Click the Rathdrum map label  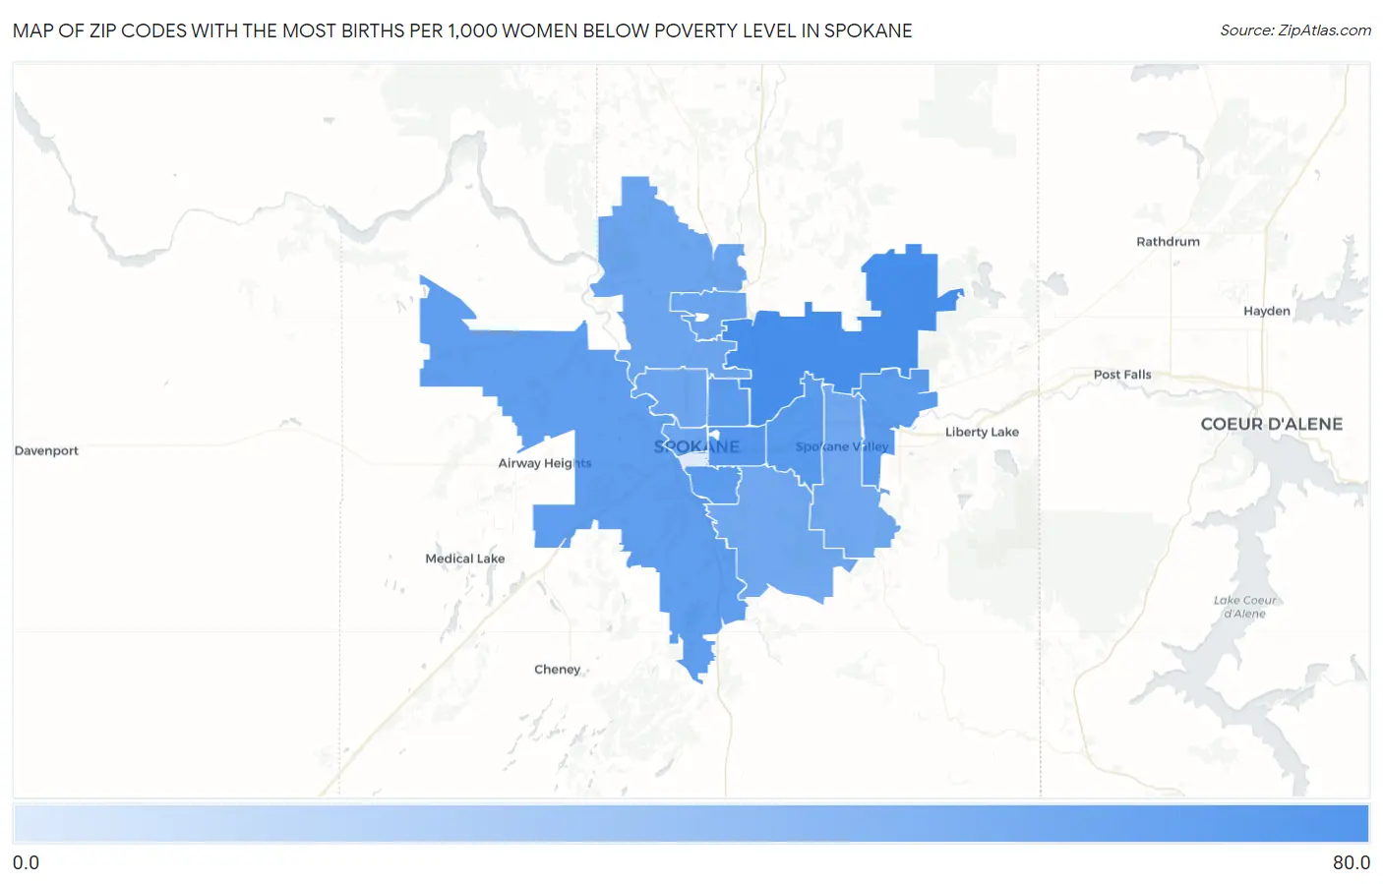1168,242
